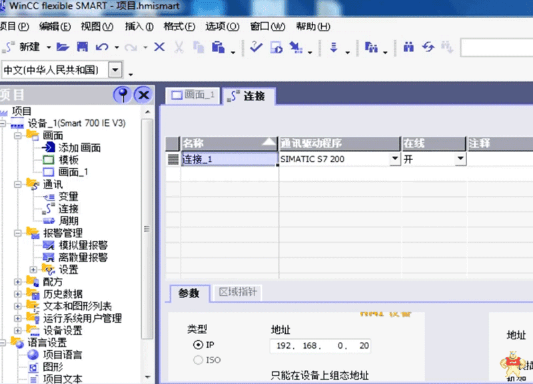Screen dimensions: 533x384
Task: Open the 编辑(E) menu
Action: point(55,26)
